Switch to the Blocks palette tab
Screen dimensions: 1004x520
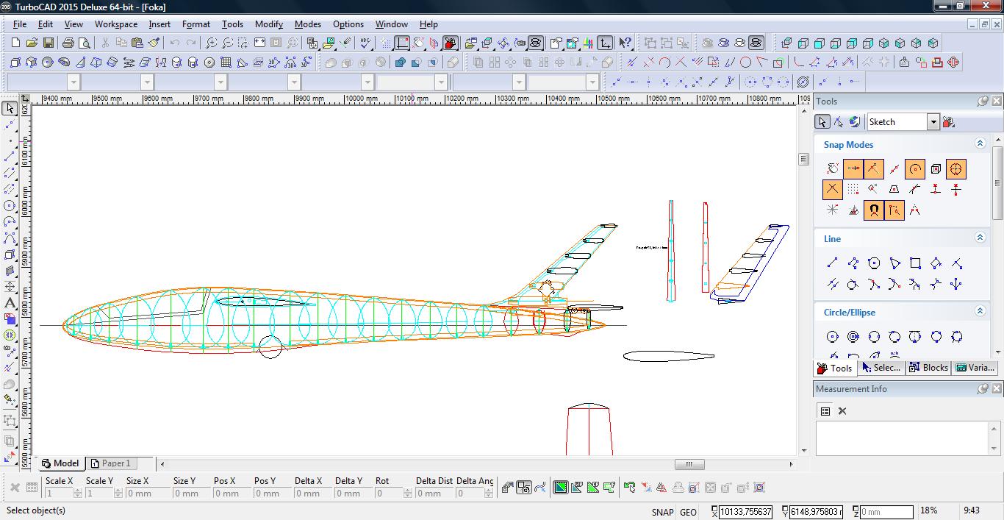(x=928, y=368)
